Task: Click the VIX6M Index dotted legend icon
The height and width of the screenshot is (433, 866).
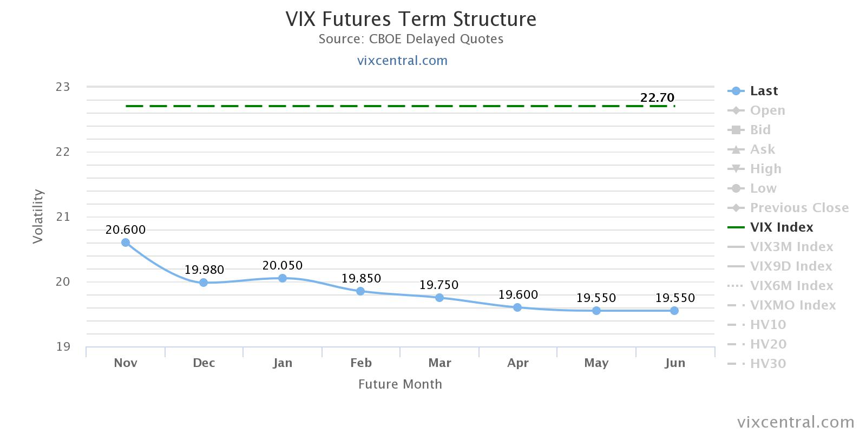Action: [736, 286]
